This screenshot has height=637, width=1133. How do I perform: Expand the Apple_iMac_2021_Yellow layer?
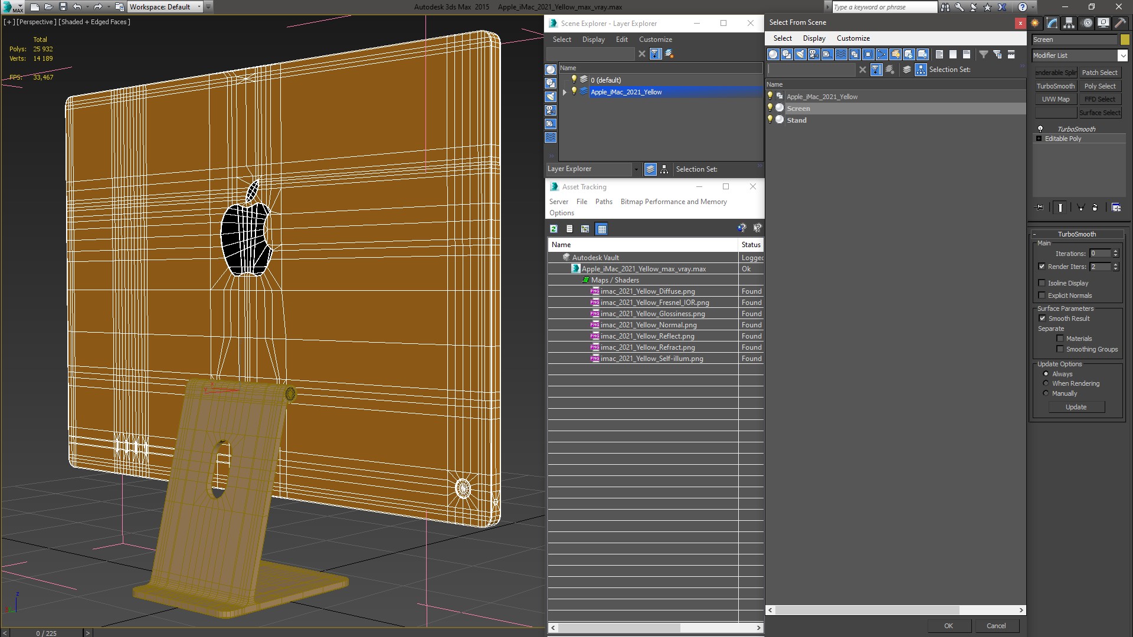(565, 92)
